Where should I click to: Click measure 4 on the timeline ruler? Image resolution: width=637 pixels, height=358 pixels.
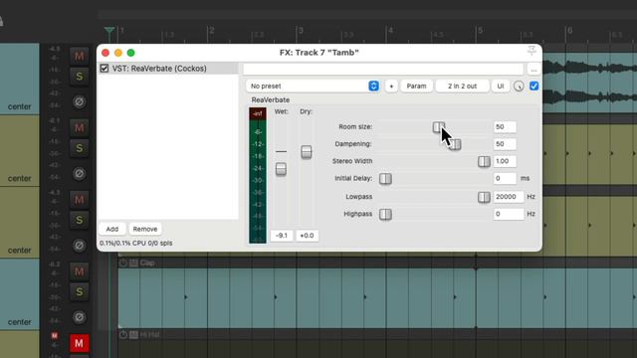(x=390, y=31)
